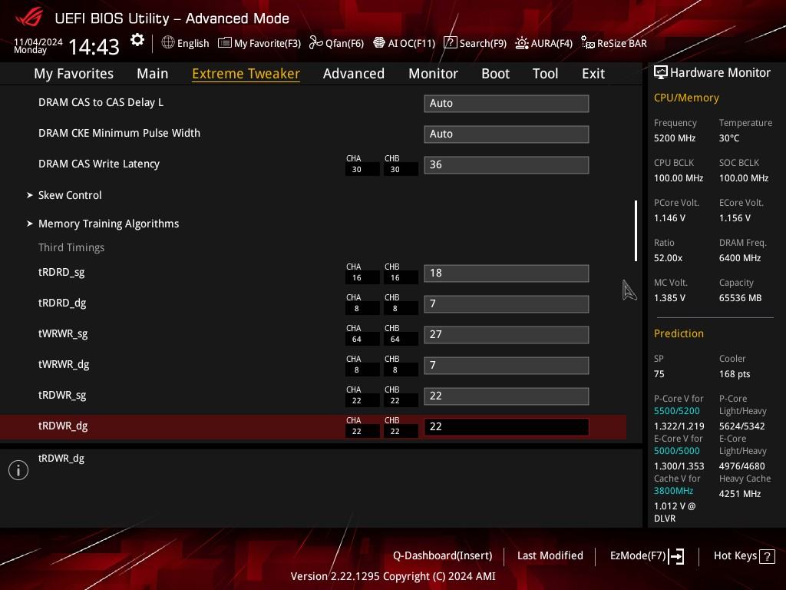Open My Favorites tab
The width and height of the screenshot is (786, 590).
(x=74, y=74)
